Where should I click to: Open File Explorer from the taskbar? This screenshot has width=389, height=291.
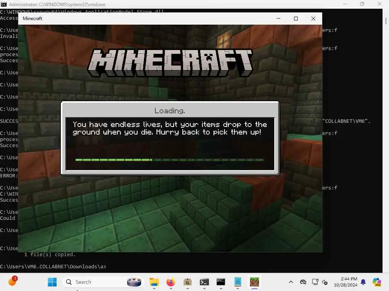pos(154,282)
